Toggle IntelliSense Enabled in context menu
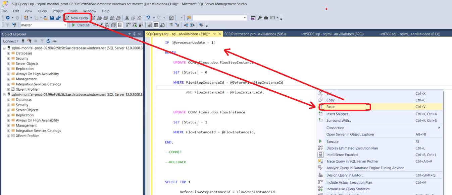The image size is (452, 195). [x=380, y=155]
